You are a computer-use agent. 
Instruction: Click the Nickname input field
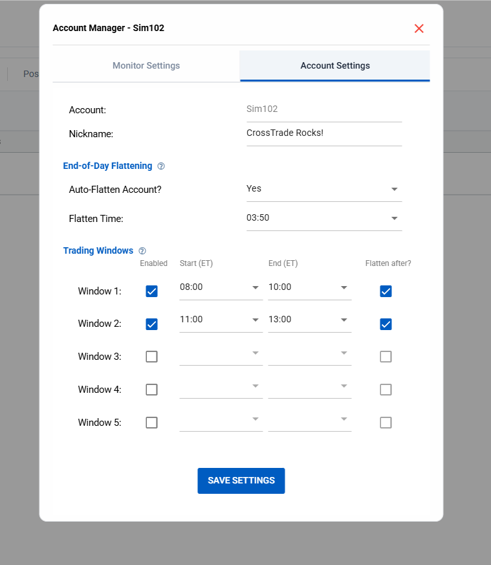323,133
